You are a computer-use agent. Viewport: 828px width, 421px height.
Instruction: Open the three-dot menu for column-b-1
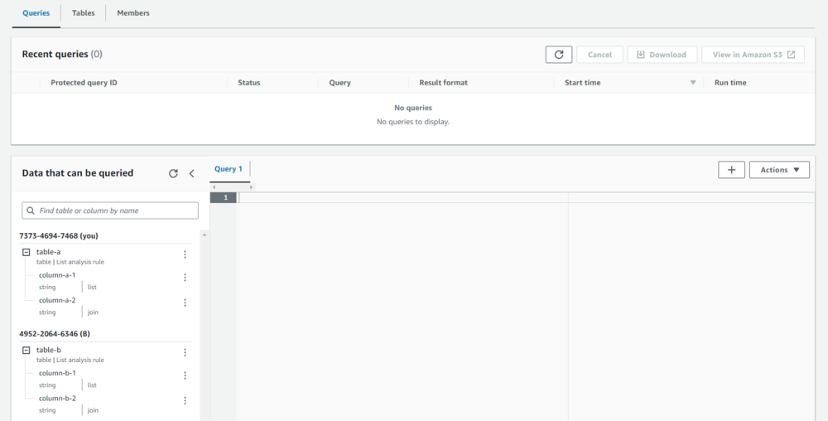[x=185, y=375]
